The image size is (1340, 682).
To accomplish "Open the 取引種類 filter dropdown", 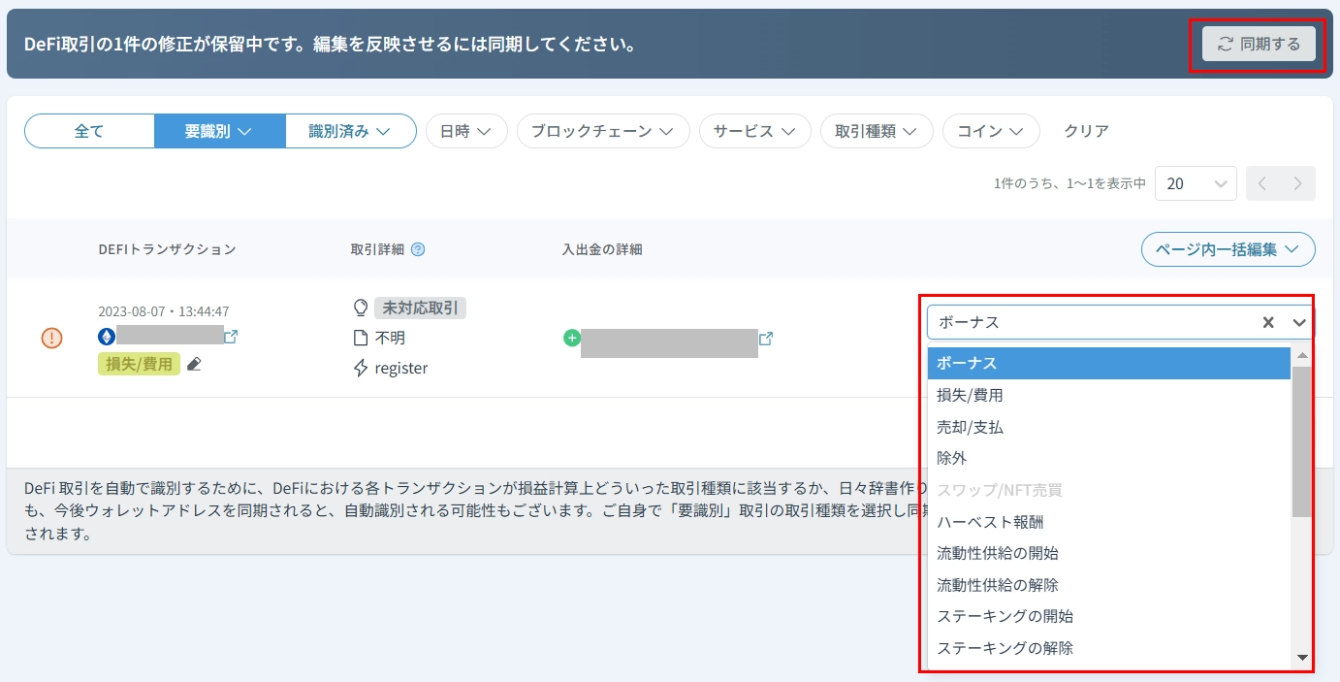I will [x=876, y=131].
